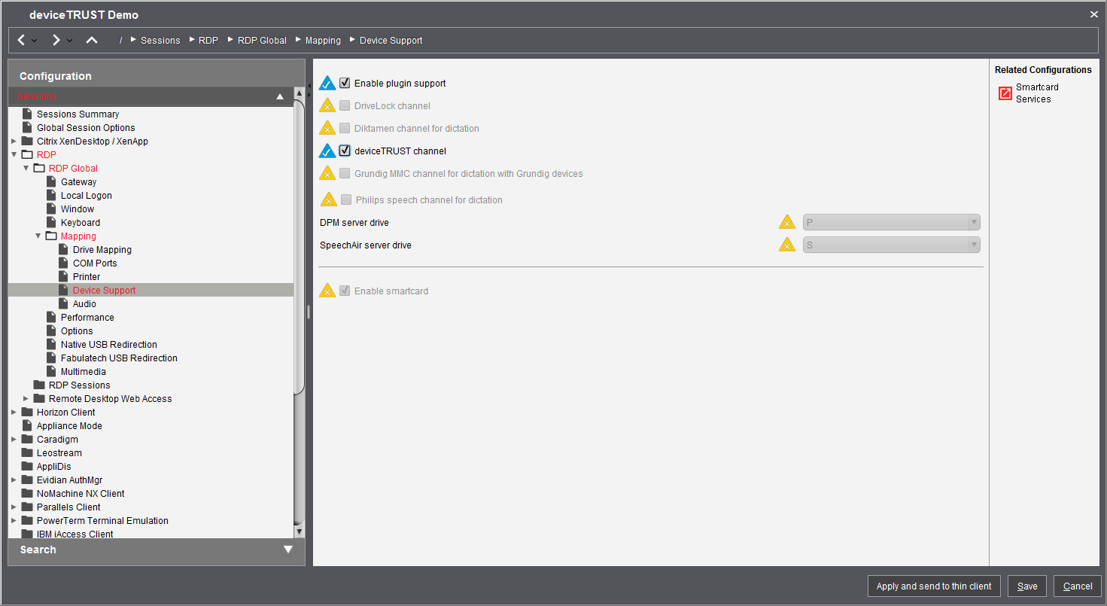Uncheck the deviceTRUST channel checkbox

tap(345, 151)
